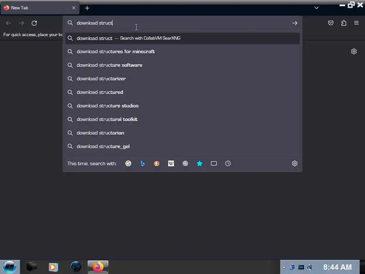Viewport: 365px width, 274px height.
Task: Search bookmarks using the star icon
Action: click(200, 163)
